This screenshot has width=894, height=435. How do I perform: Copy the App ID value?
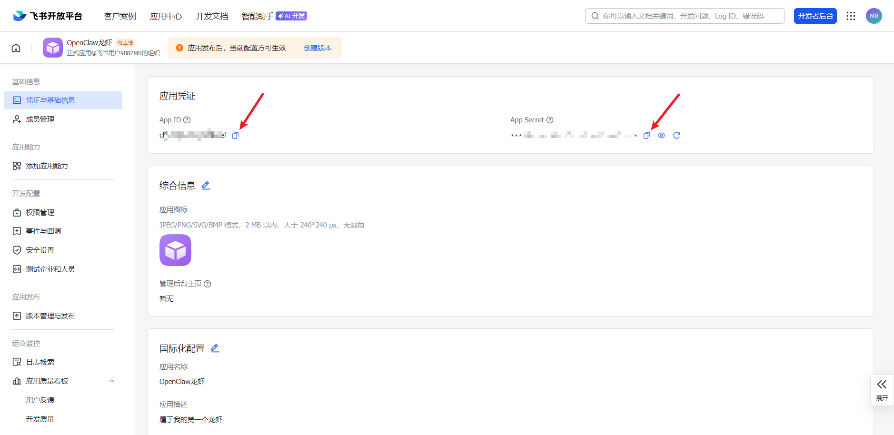point(235,136)
